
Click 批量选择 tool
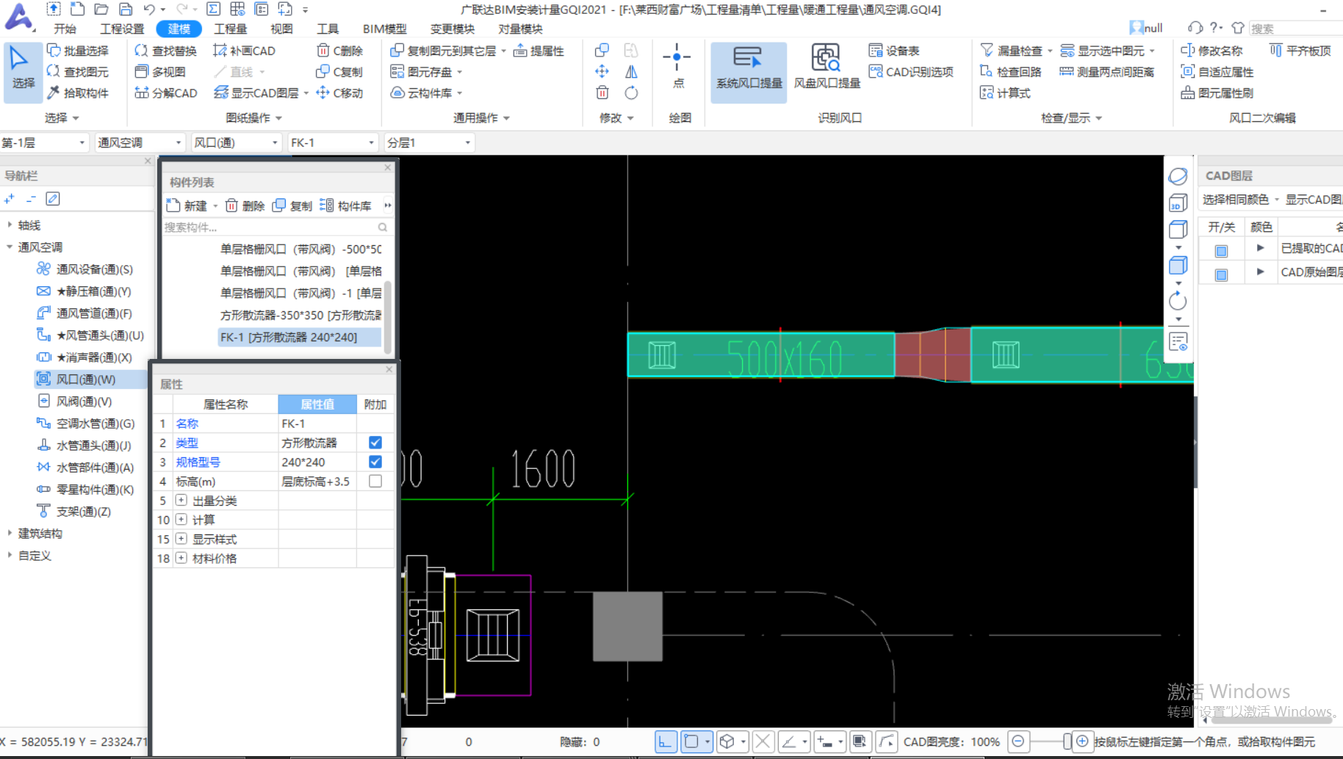coord(78,51)
